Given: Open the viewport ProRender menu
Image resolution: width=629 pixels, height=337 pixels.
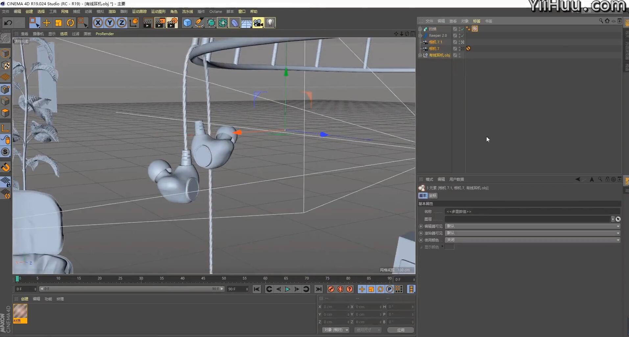Looking at the screenshot, I should [x=105, y=34].
